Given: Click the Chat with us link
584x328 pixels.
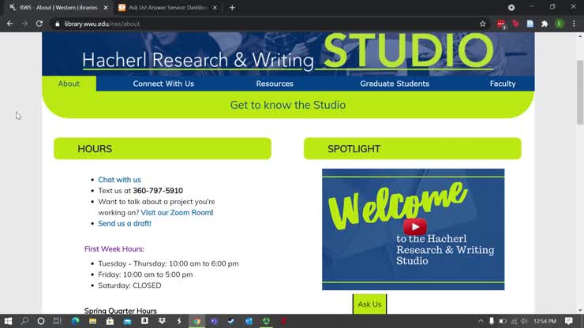Looking at the screenshot, I should tap(119, 180).
